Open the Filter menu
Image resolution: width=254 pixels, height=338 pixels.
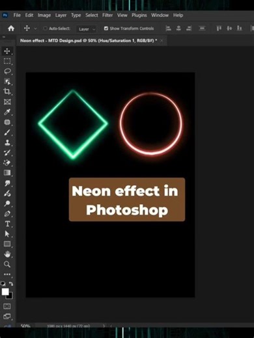pos(107,15)
